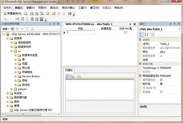Toggle the Allow Nulls checkbox in first row

pos(125,33)
